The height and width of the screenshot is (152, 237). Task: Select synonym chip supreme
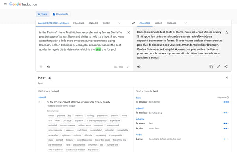tap(79, 120)
